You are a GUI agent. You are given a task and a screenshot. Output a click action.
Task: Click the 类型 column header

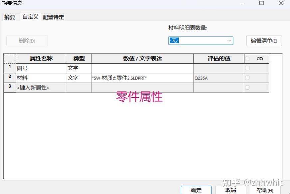coord(79,59)
